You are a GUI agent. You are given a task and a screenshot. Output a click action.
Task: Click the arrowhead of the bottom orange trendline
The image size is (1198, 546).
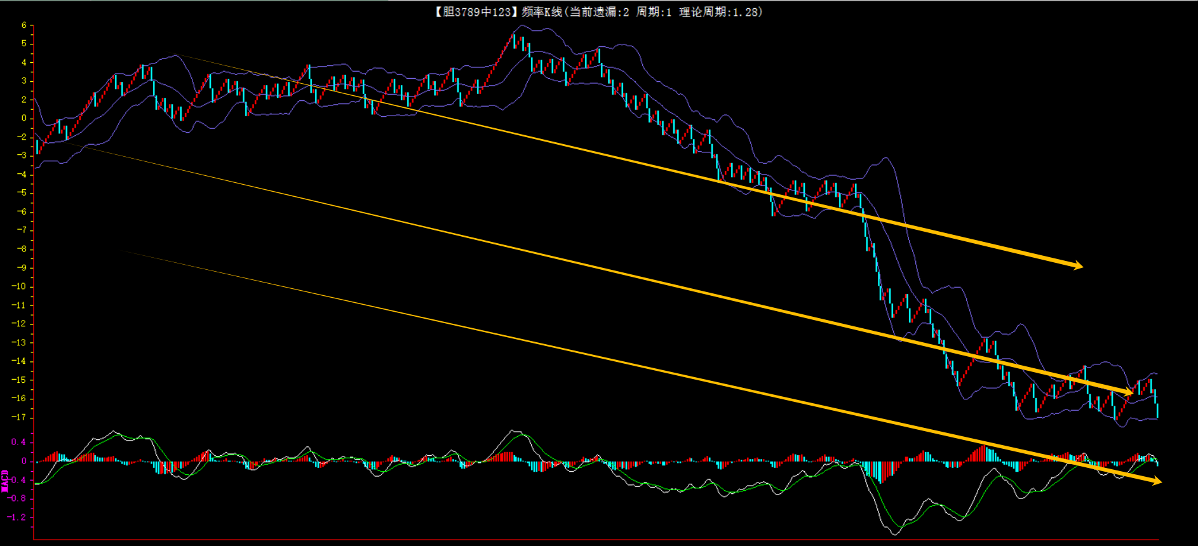tap(1157, 481)
